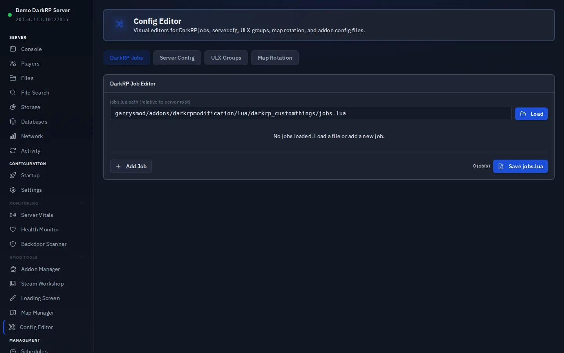
Task: Click the Players people icon
Action: click(13, 64)
